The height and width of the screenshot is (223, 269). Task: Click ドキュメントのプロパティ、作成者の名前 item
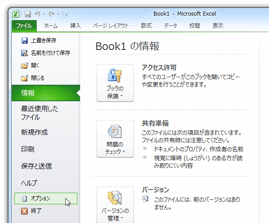point(199,149)
